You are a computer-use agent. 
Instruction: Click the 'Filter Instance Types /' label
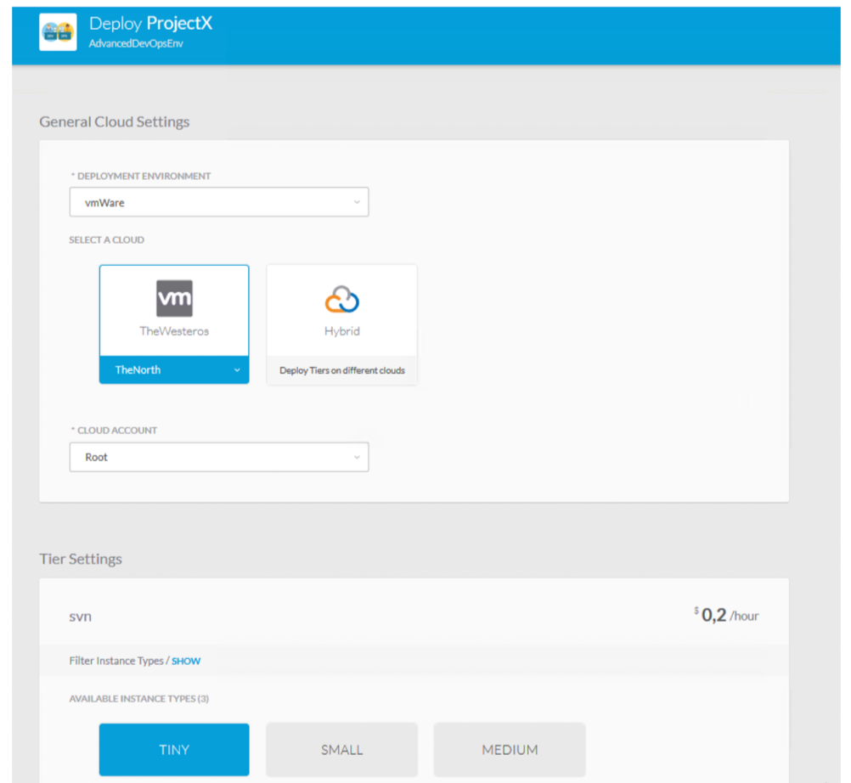pos(119,661)
